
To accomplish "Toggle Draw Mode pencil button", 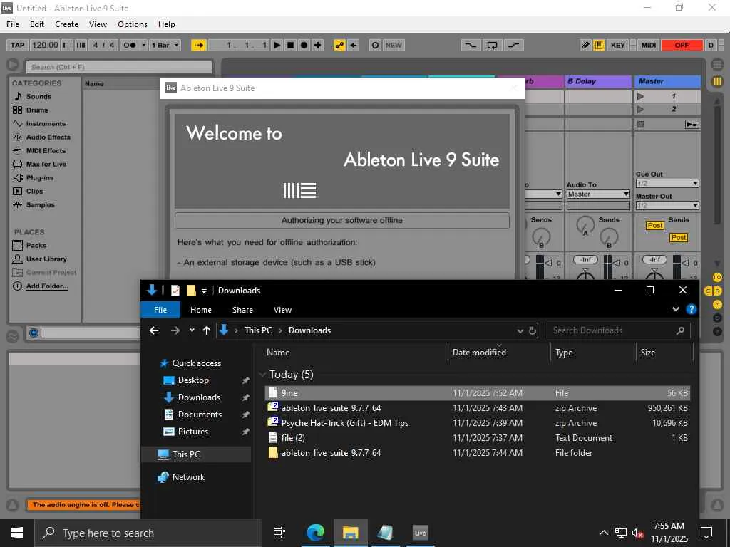I will 586,45.
